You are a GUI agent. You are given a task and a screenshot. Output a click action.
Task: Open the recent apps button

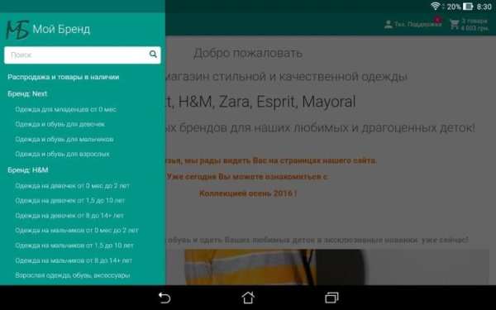[331, 298]
